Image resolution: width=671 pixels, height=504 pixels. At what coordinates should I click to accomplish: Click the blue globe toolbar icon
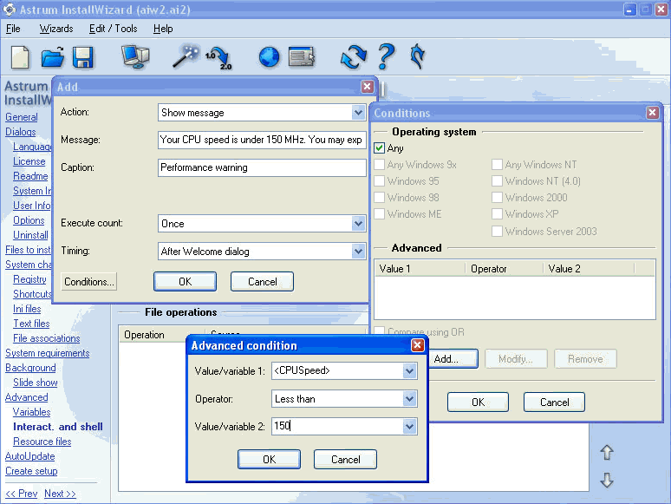tap(269, 57)
